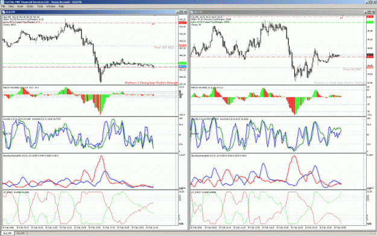Switch to the inactive chart tab beside GLD,M5
Viewport: 377px width, 236px height.
coord(21,234)
